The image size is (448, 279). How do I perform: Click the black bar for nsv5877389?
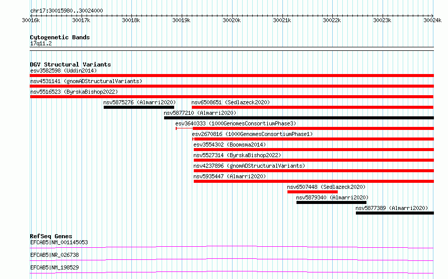(395, 213)
